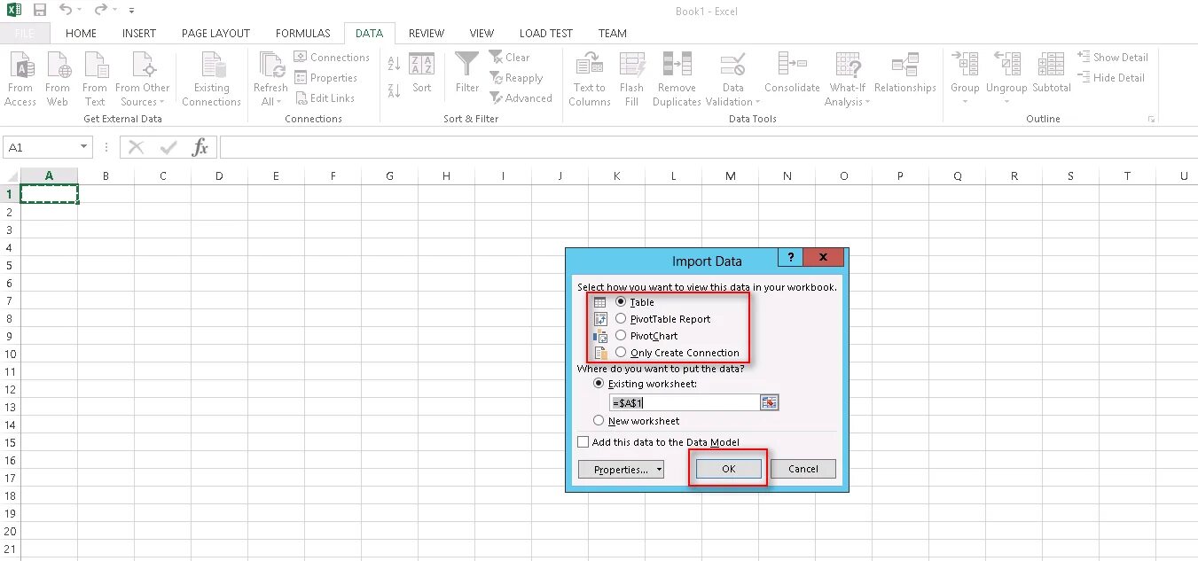Open the Sort dialog

[x=422, y=73]
